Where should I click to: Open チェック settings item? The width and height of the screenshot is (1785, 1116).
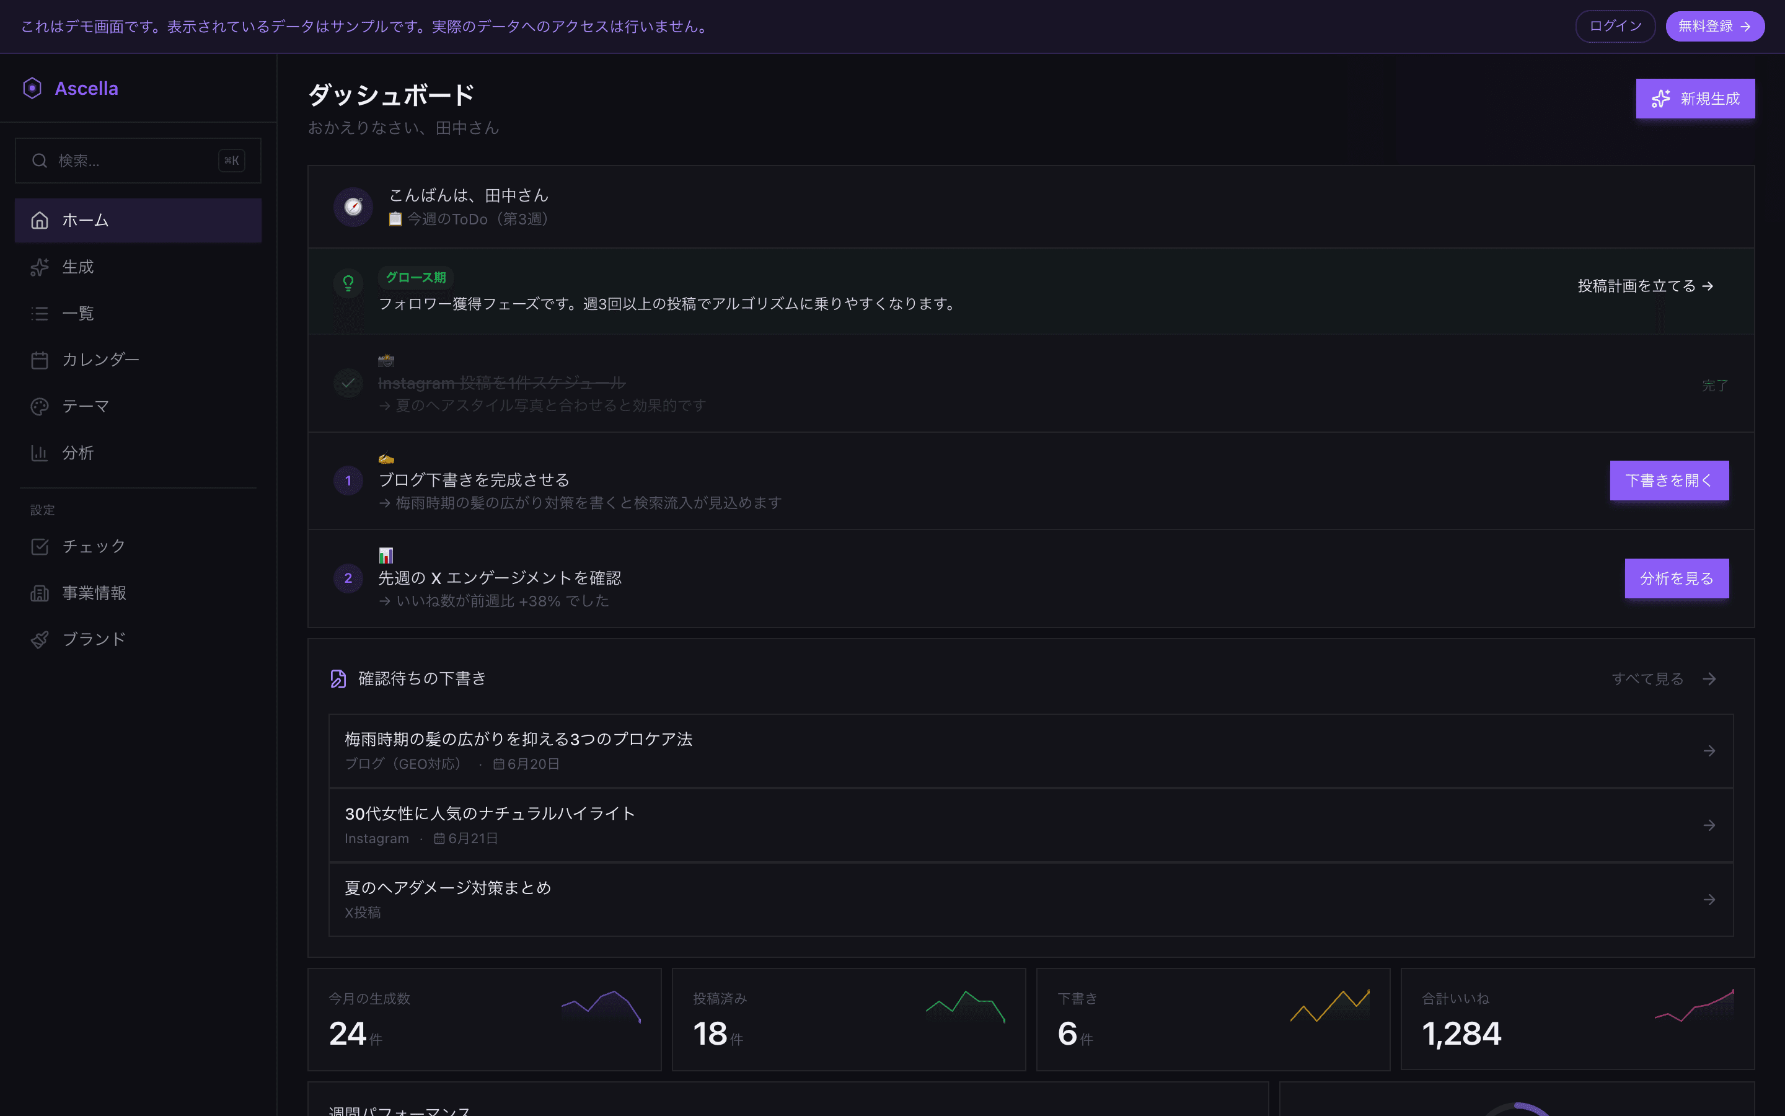pos(138,546)
